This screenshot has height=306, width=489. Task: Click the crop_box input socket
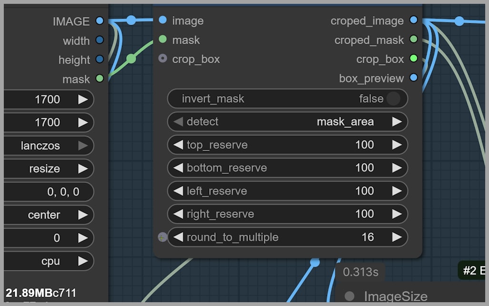point(163,58)
